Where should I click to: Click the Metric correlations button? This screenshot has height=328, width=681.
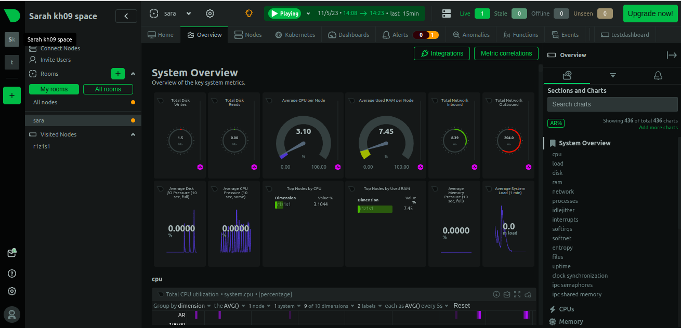(x=506, y=53)
